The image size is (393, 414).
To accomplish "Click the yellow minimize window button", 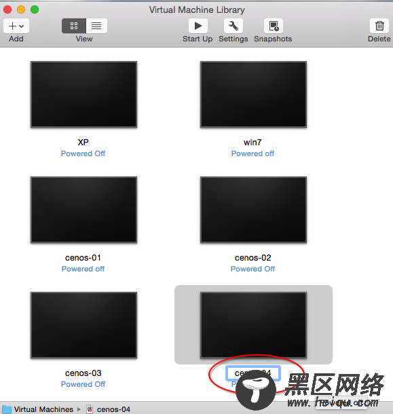I will [x=21, y=10].
